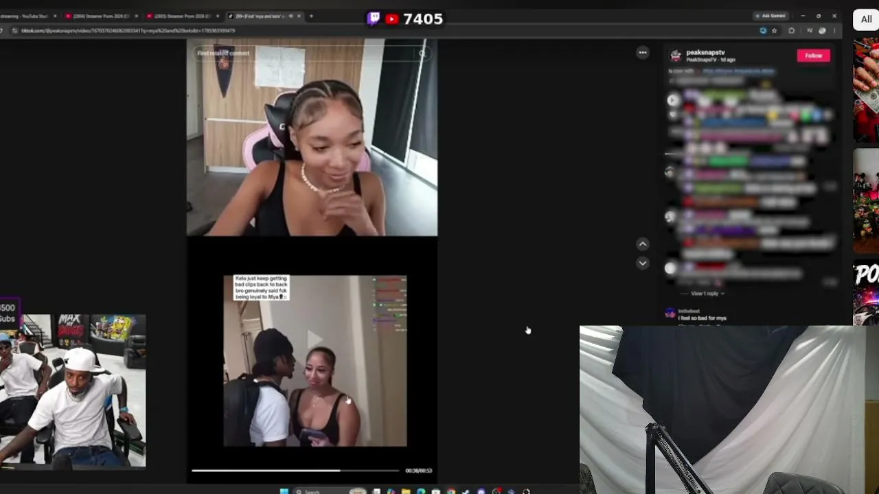Close the active TikTok tab
The image size is (879, 494).
[x=300, y=16]
